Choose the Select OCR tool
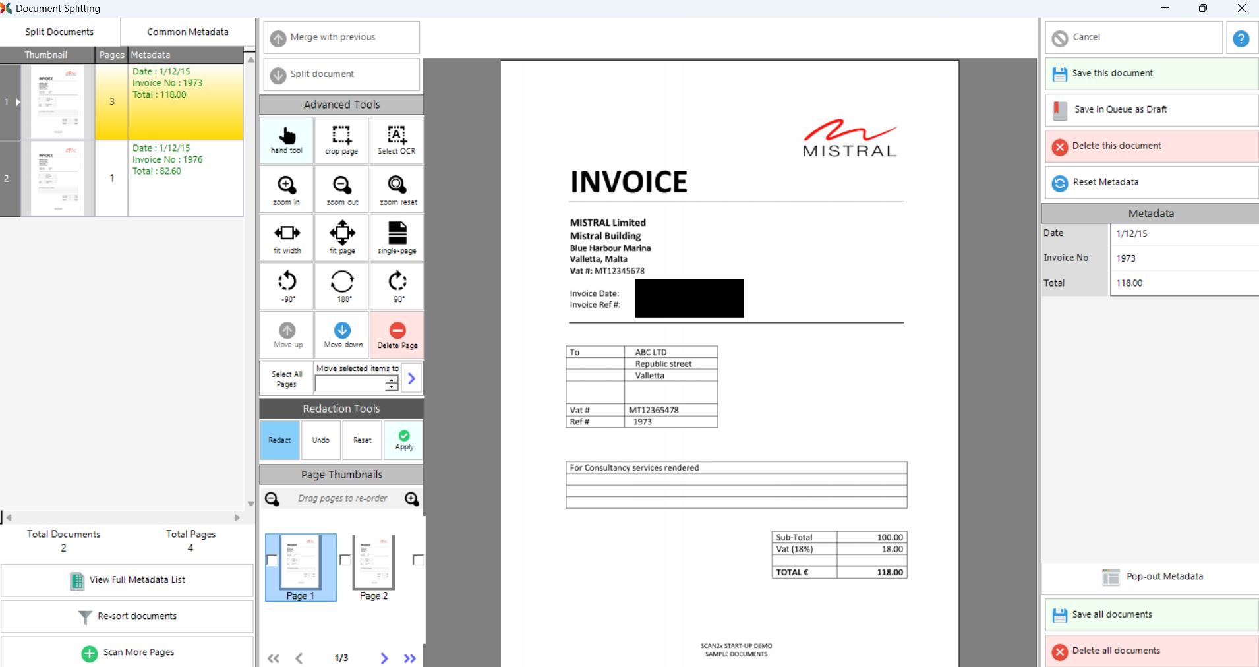 [x=397, y=140]
